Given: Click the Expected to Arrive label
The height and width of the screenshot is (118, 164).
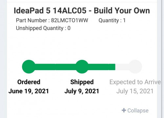Looking at the screenshot, I should 135,82.
